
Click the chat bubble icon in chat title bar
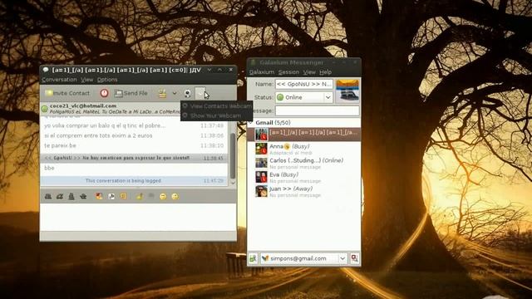(x=46, y=70)
